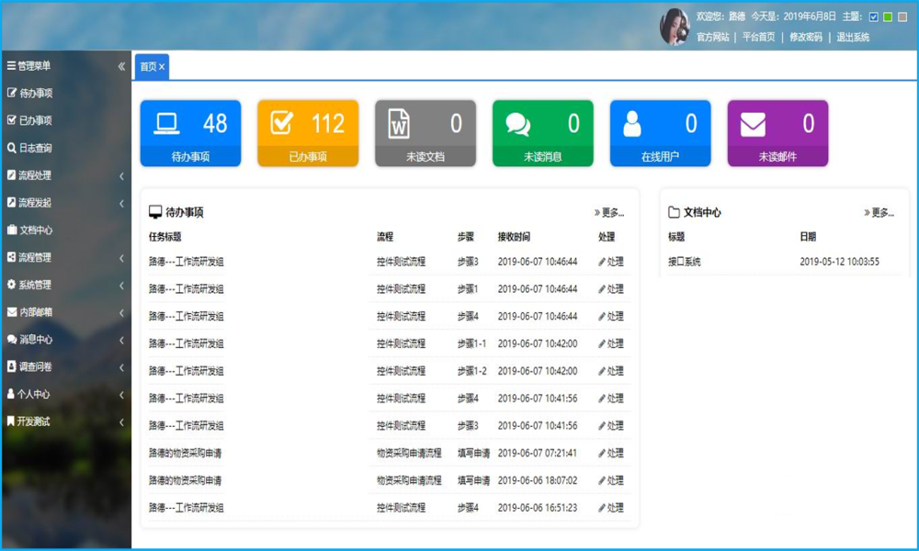Click 处理 for the 10:46:44 步骤3 task
The image size is (919, 551).
(x=611, y=262)
